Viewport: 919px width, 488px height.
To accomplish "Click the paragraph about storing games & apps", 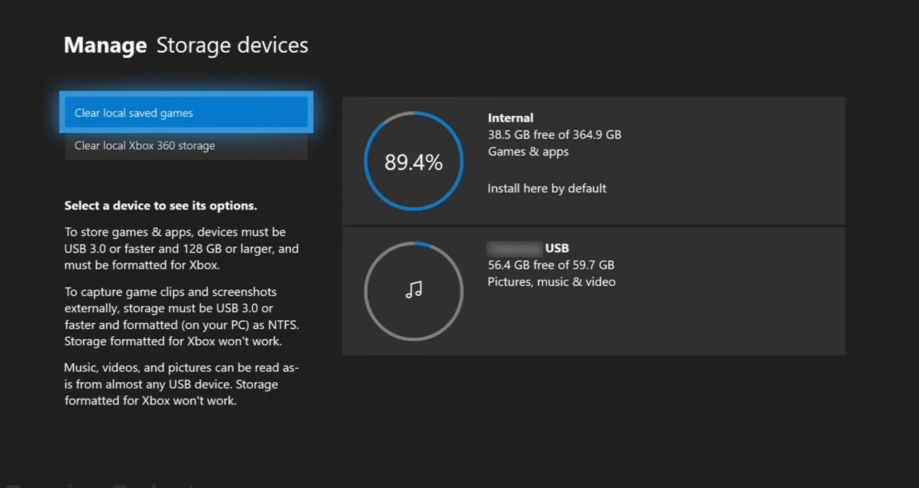I will 181,248.
